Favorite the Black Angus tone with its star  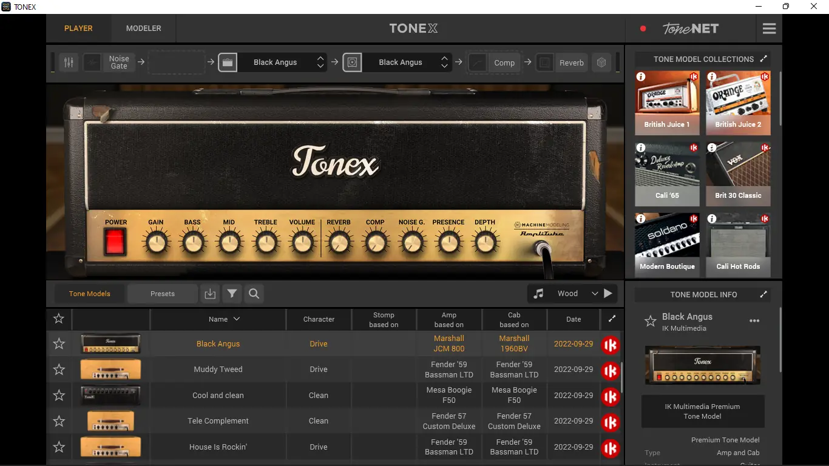tap(58, 343)
